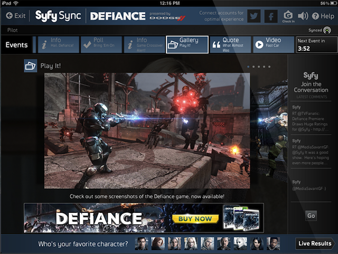Viewport: 338px width, 254px height.
Task: Connect the Twitter account icon
Action: pos(254,16)
